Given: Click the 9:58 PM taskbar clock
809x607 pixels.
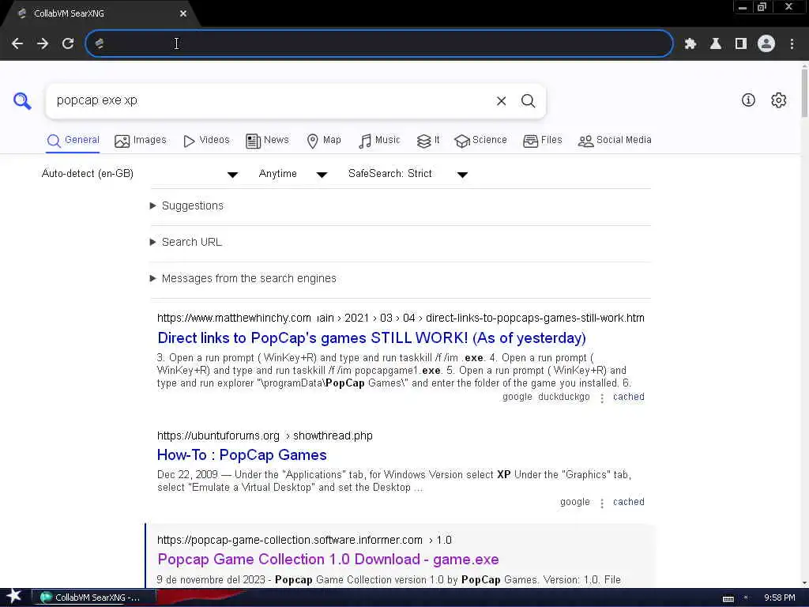Looking at the screenshot, I should pos(779,598).
